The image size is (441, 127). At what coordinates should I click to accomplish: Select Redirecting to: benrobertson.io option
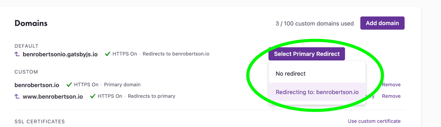(317, 92)
